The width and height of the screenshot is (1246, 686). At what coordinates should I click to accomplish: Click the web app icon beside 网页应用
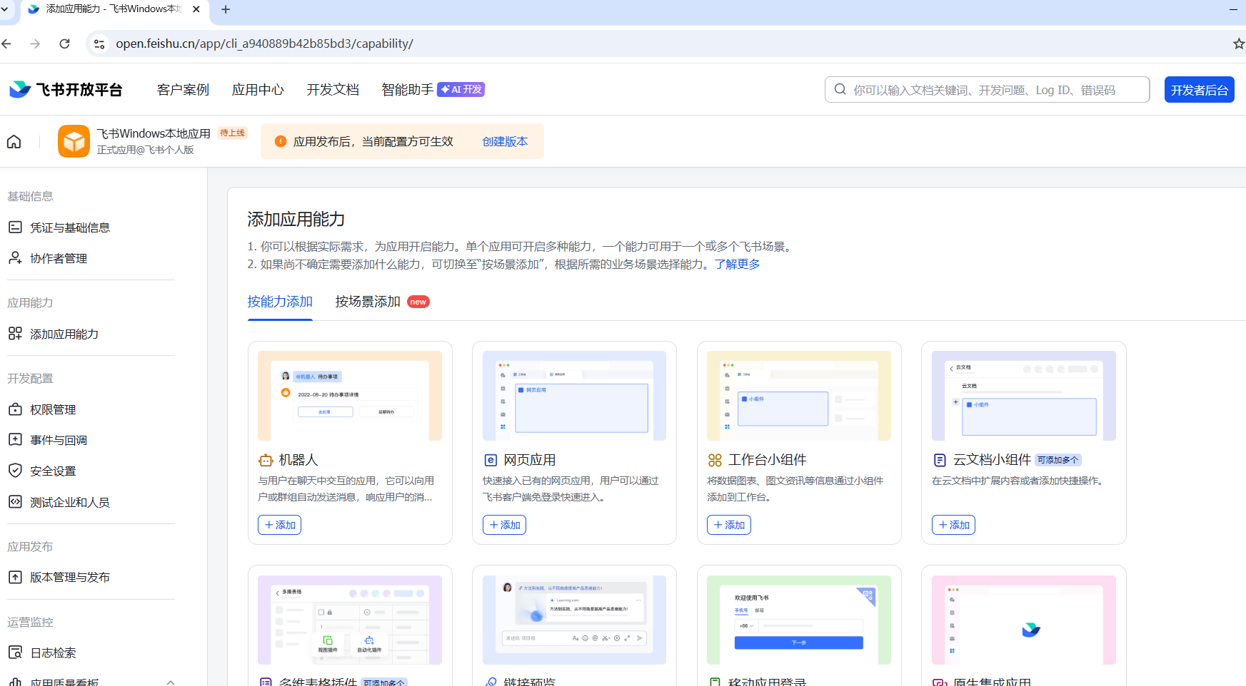pos(491,460)
